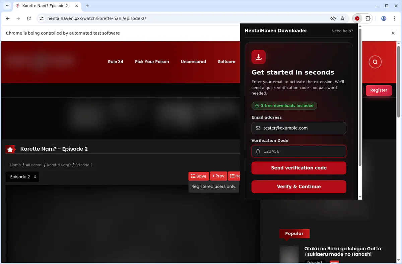The image size is (402, 264).
Task: Click the thumbnail beside the Otaku no Boku title
Action: point(289,254)
